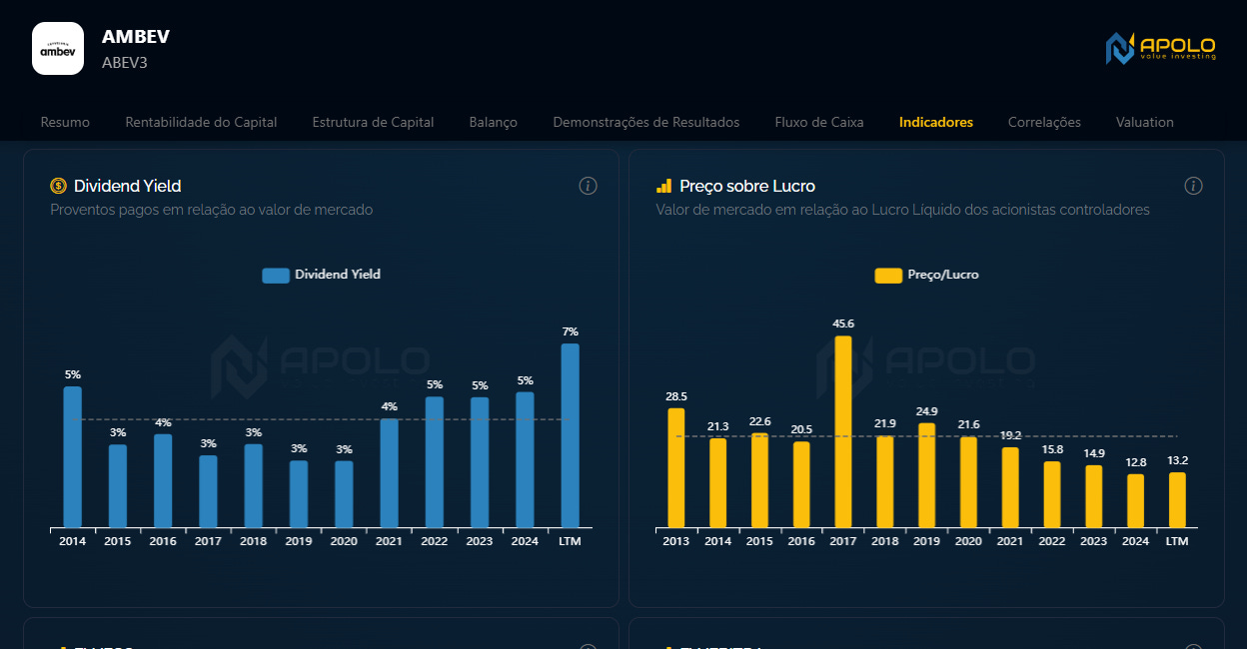Click the 2018 axis label in Dividend Yield chart
The image size is (1247, 649).
254,541
